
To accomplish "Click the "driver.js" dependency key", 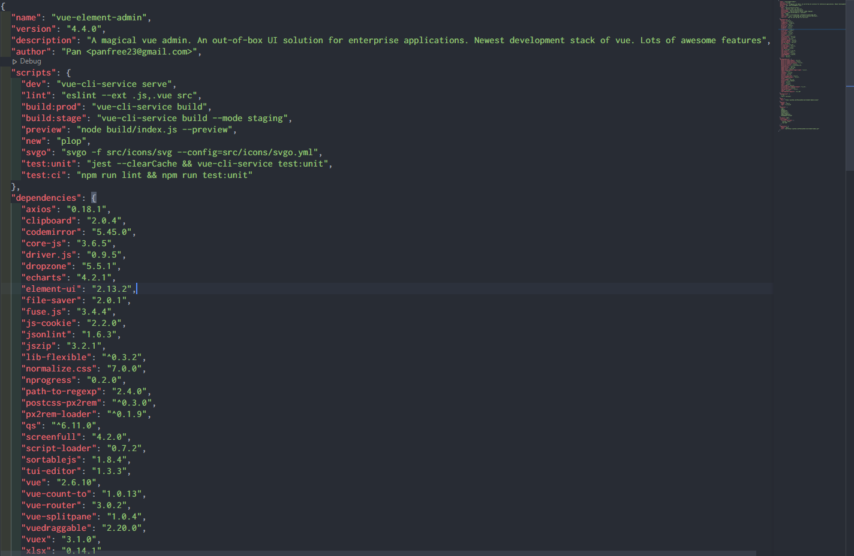I will 49,255.
